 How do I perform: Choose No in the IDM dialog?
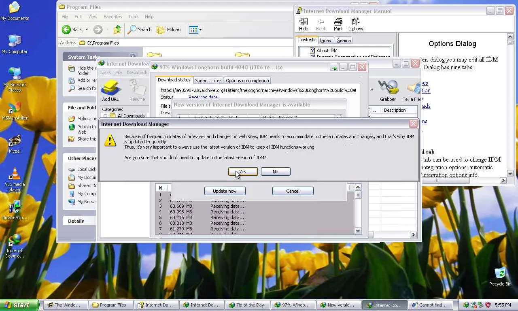click(276, 172)
